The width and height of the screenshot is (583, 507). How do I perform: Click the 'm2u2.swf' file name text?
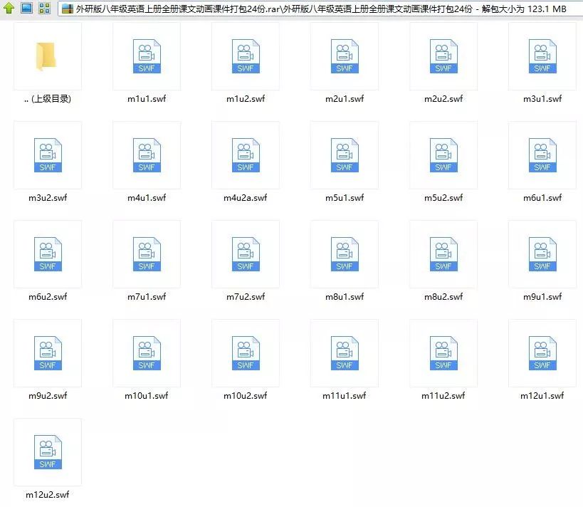tap(443, 99)
